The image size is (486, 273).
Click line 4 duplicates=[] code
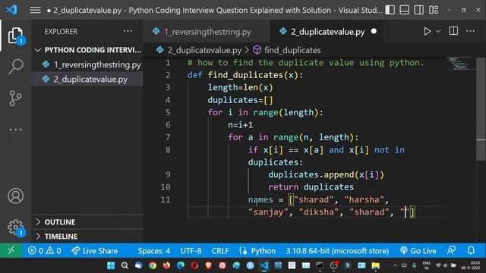coord(240,100)
